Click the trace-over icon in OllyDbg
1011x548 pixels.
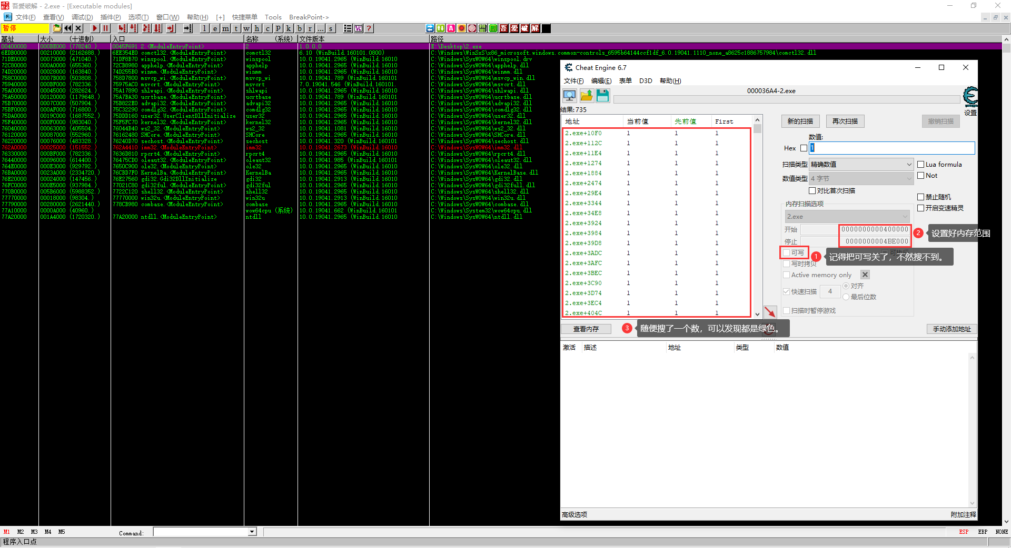pos(157,28)
